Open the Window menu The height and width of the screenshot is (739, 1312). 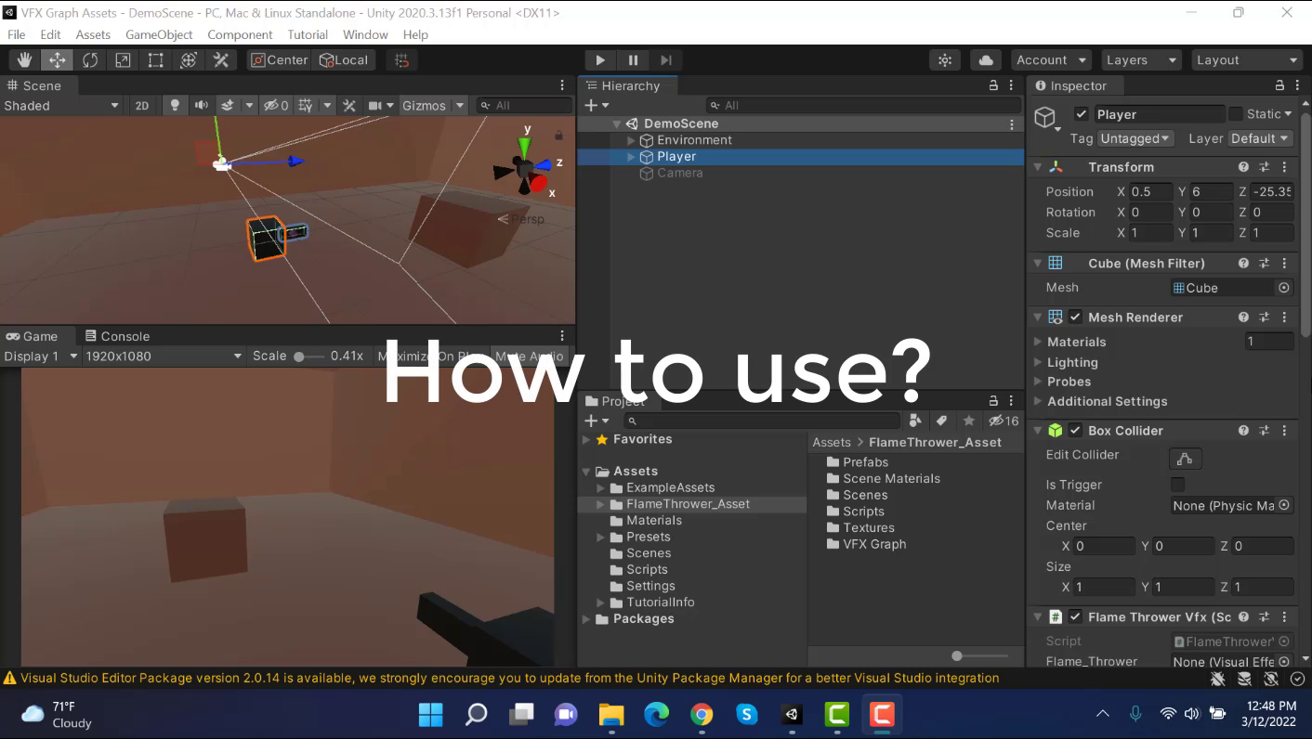tap(365, 34)
